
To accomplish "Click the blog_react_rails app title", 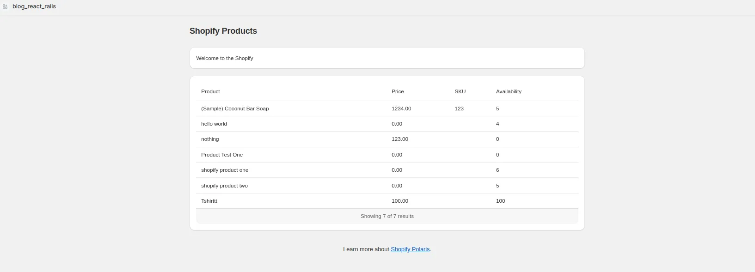I will 34,6.
